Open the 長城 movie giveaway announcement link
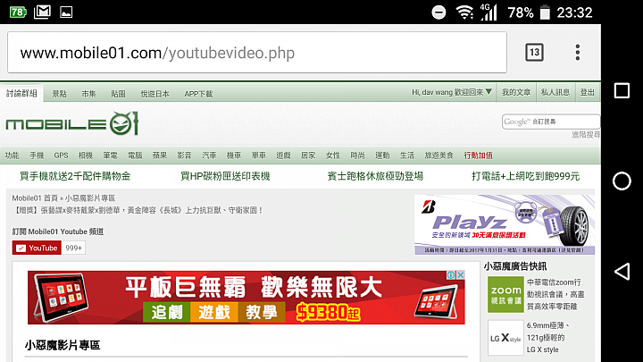The height and width of the screenshot is (362, 643). (x=138, y=210)
